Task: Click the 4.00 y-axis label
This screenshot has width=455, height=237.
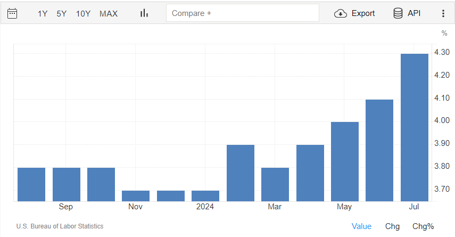Action: [442, 120]
